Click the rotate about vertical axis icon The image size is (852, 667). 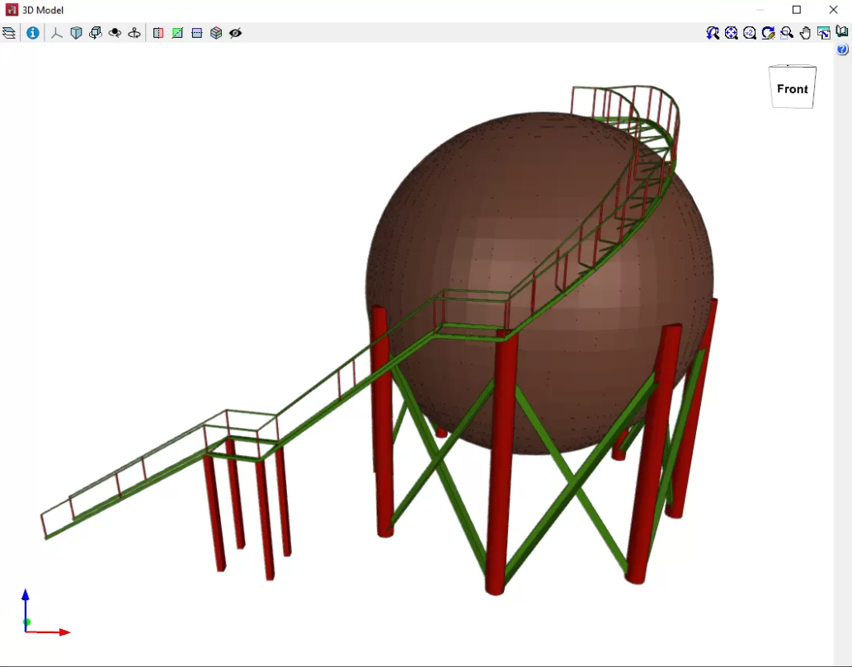[134, 33]
